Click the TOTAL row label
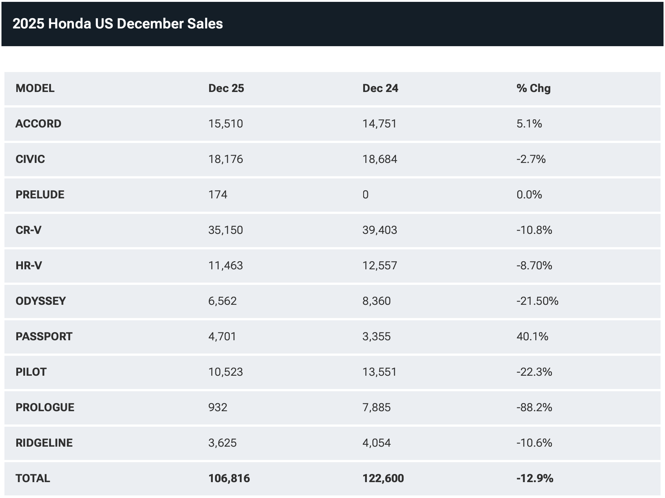This screenshot has height=498, width=665. 33,478
